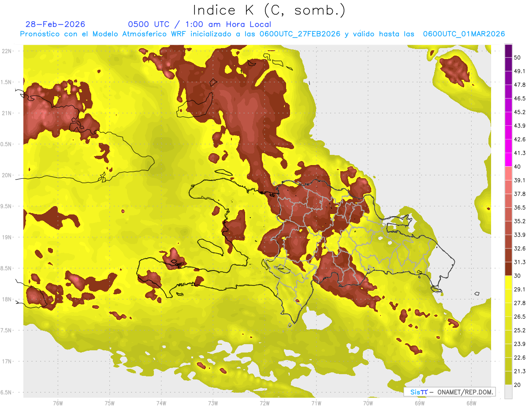Click the '75W' longitude label
The height and width of the screenshot is (409, 529).
coord(110,403)
